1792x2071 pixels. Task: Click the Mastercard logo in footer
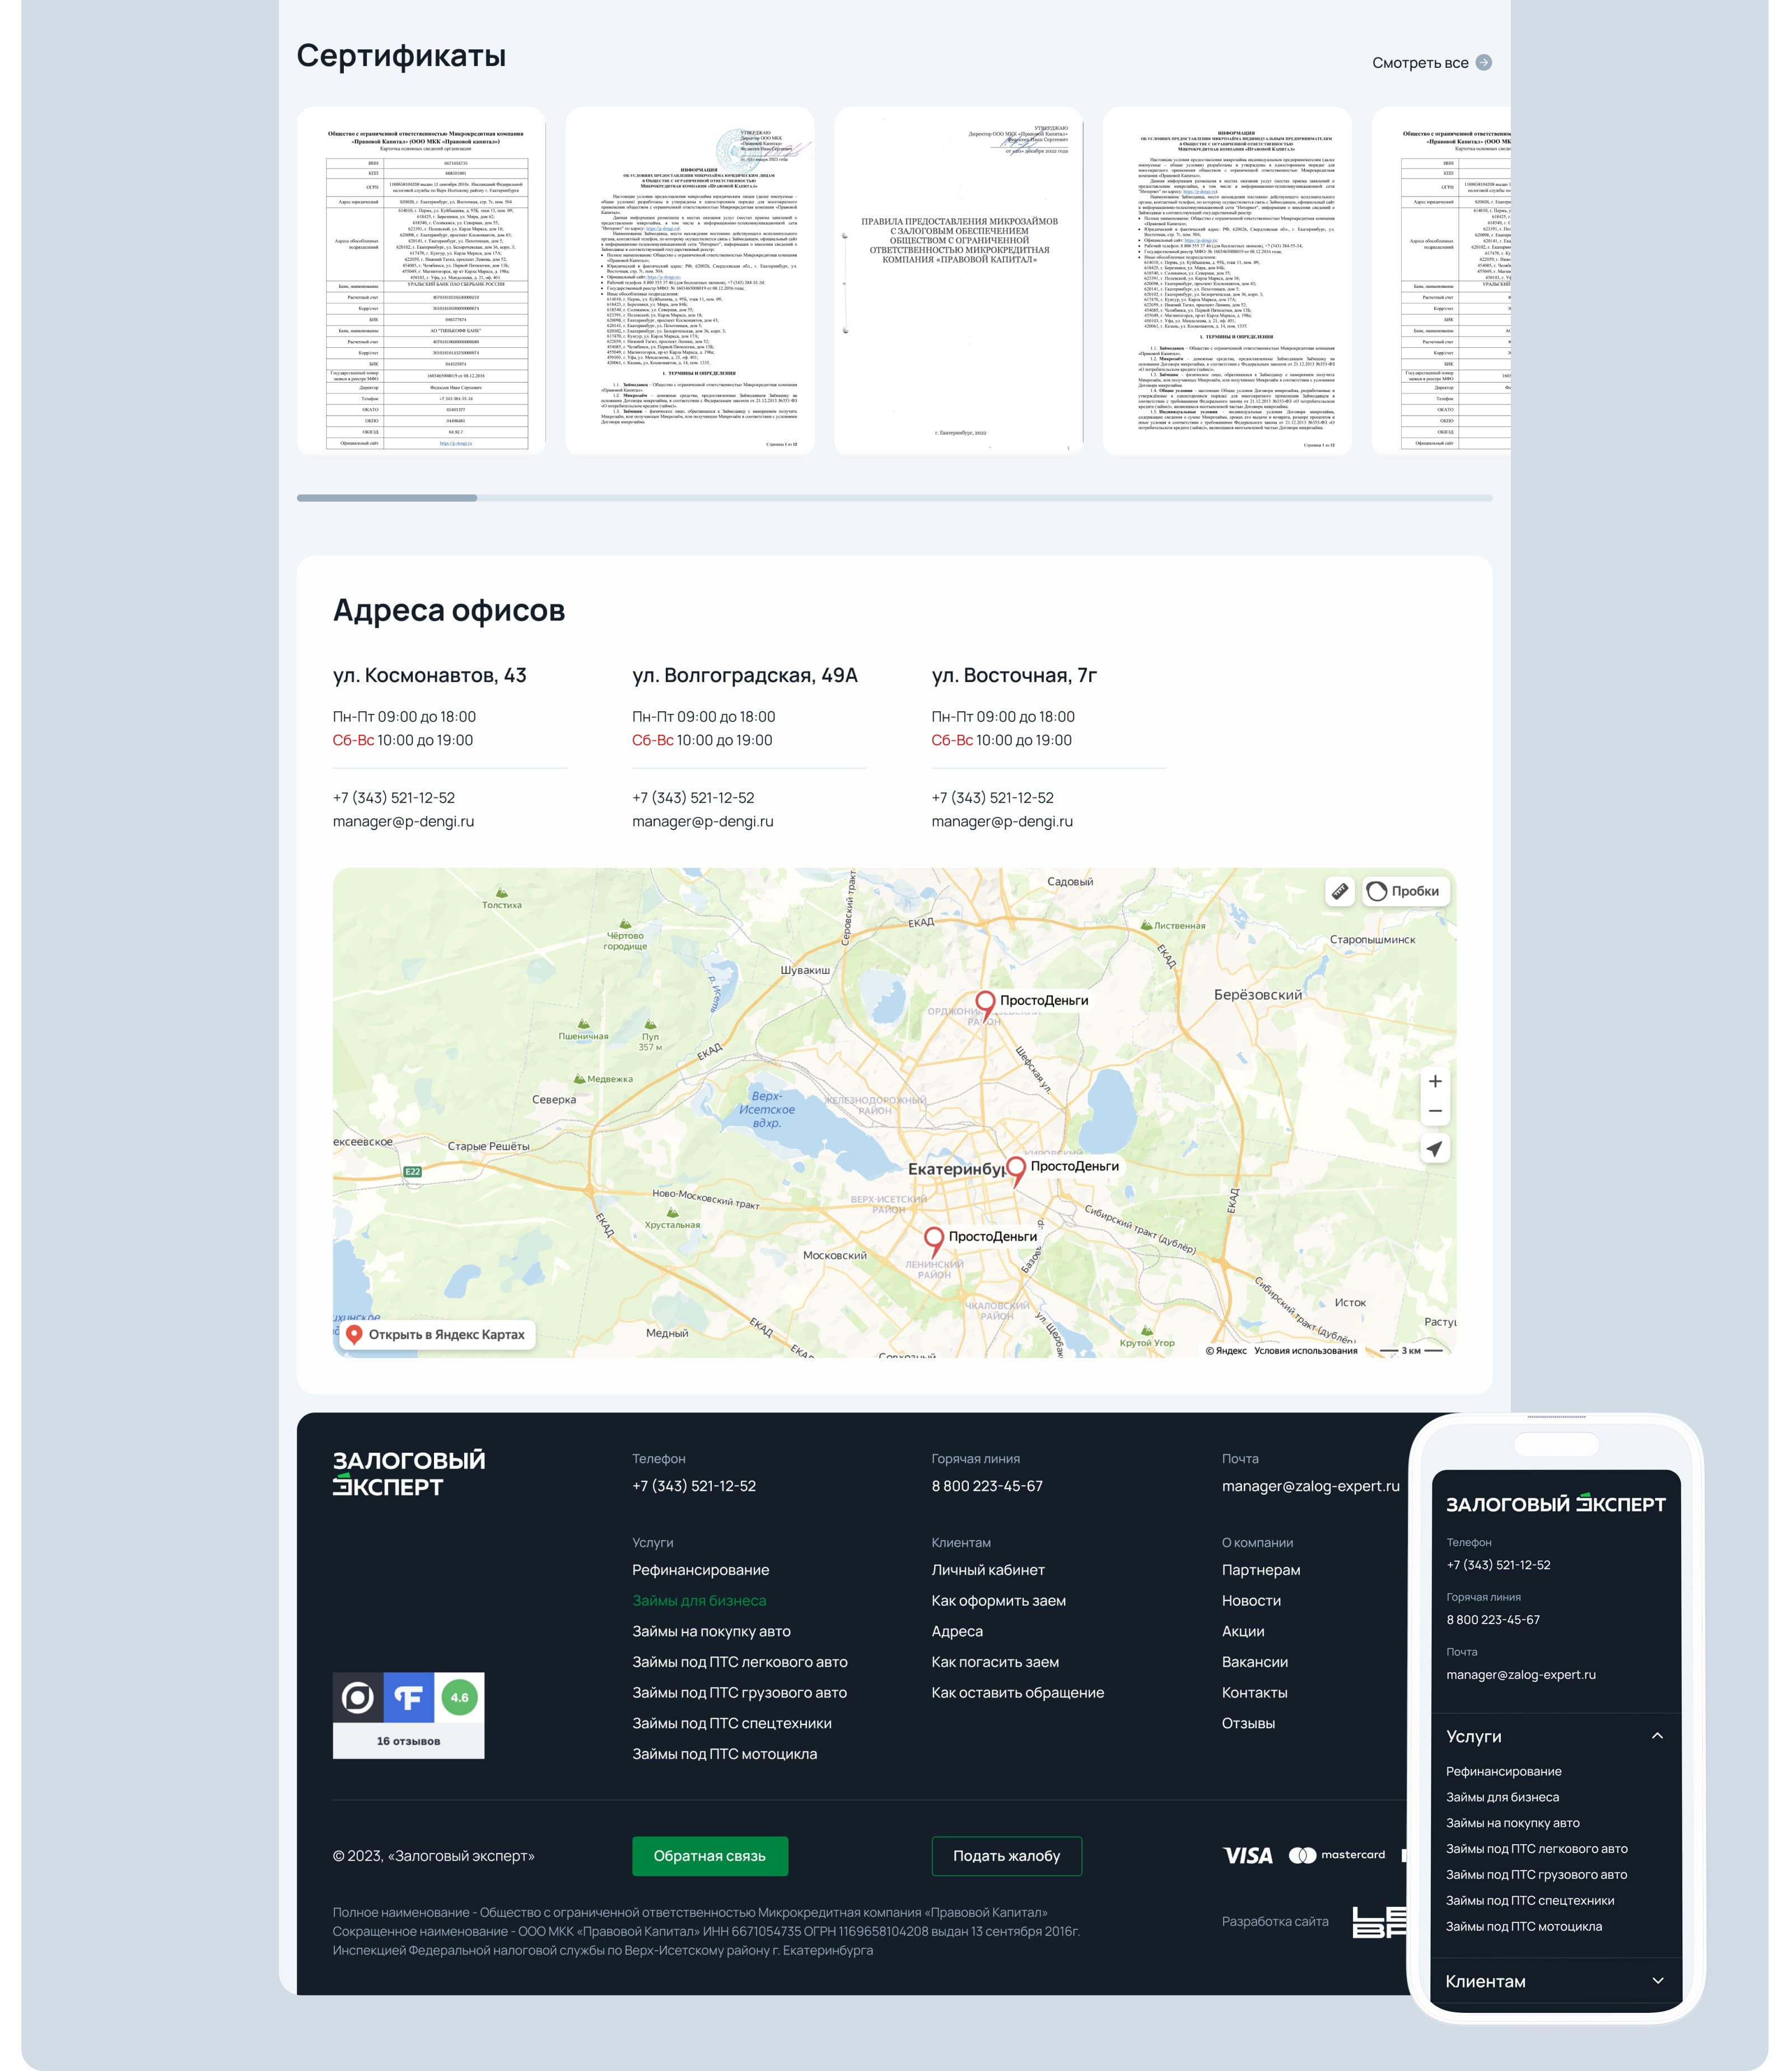(1337, 1855)
